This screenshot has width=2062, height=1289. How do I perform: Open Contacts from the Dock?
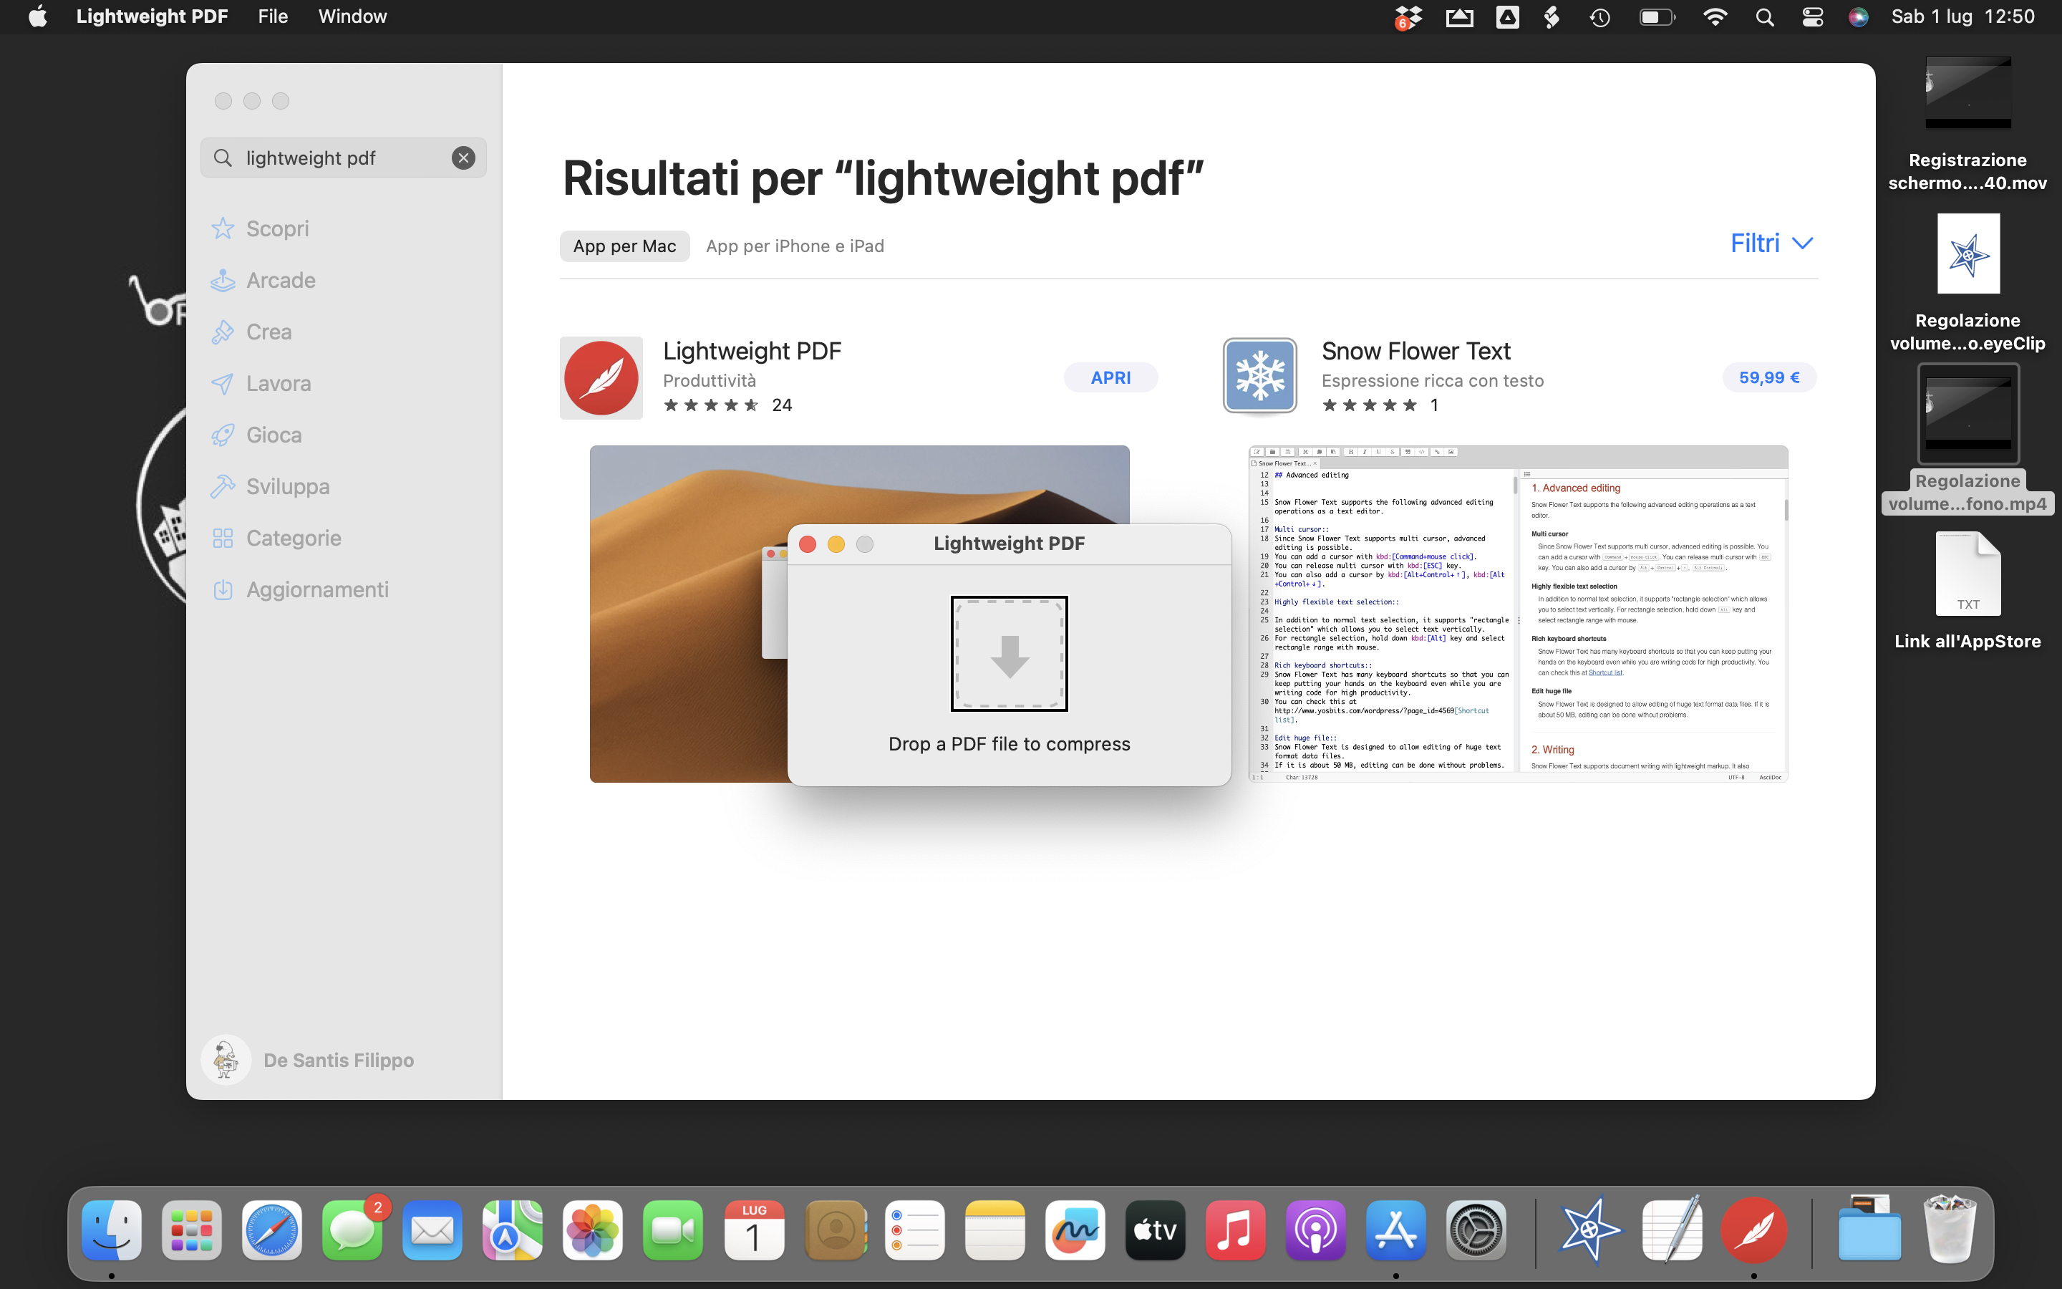(x=834, y=1230)
